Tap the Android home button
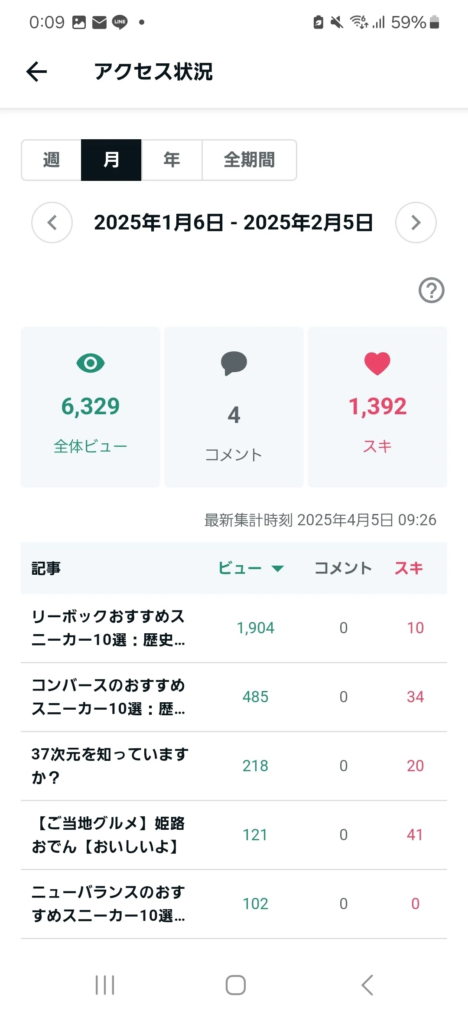This screenshot has height=1015, width=468. point(236,985)
